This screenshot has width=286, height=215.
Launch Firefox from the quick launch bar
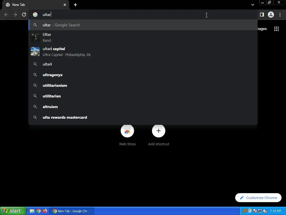pyautogui.click(x=45, y=211)
